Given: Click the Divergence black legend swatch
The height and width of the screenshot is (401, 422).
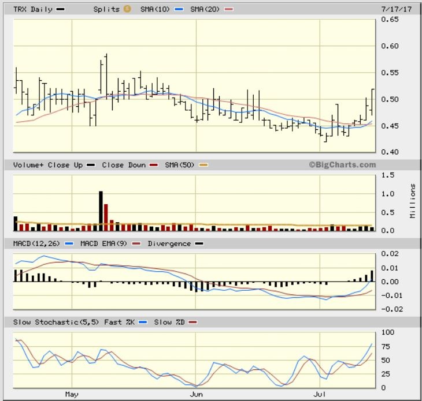Looking at the screenshot, I should tap(199, 243).
